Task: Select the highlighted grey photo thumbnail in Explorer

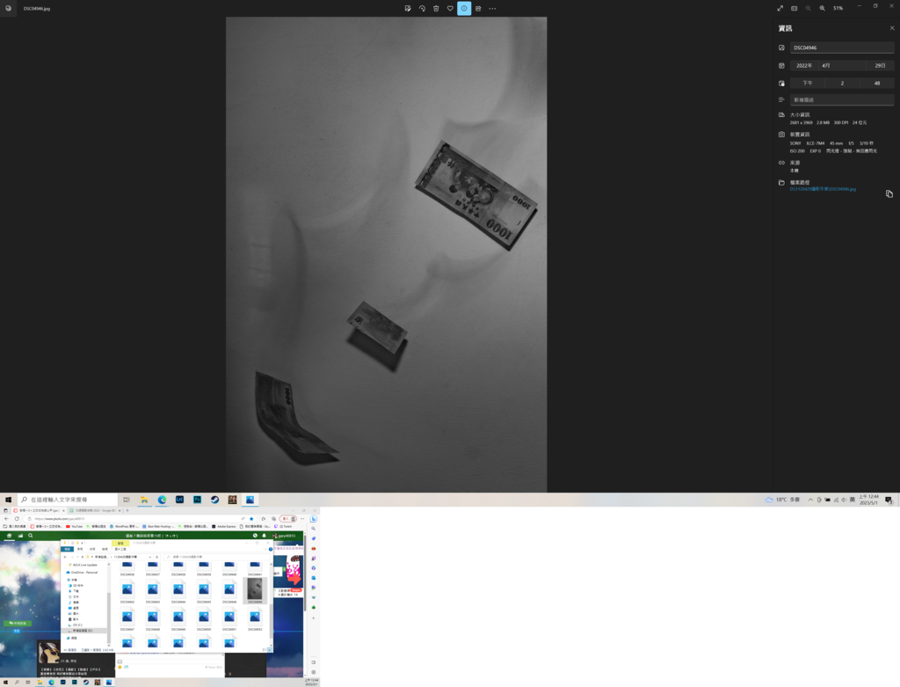Action: click(255, 590)
